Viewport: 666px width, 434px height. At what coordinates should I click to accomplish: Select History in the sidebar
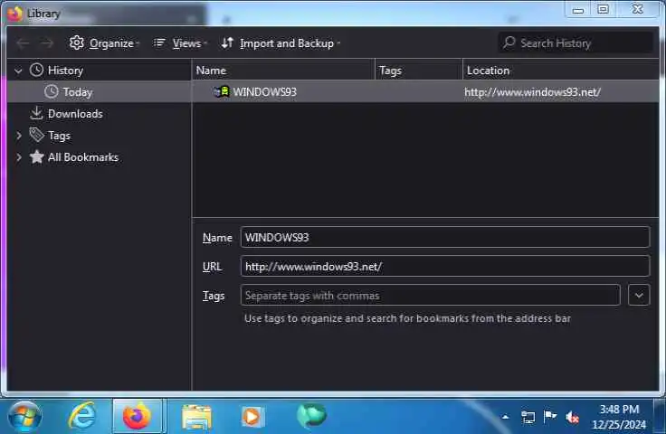pyautogui.click(x=65, y=71)
